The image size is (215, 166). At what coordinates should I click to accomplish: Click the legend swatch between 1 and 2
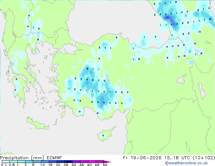[x=21, y=162]
